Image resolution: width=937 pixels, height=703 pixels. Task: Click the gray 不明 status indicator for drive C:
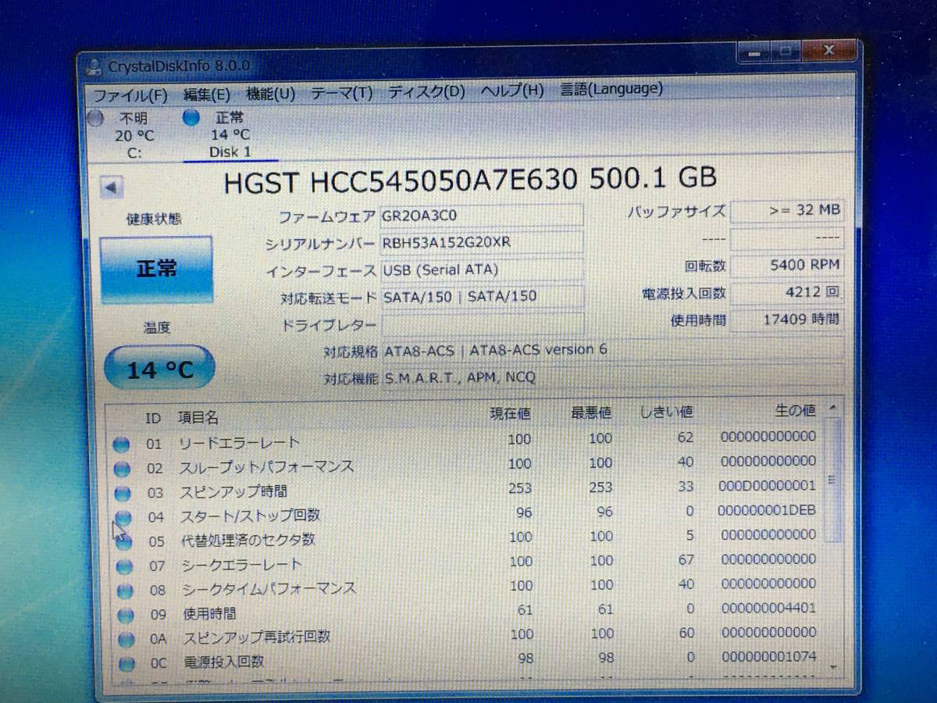click(x=96, y=119)
